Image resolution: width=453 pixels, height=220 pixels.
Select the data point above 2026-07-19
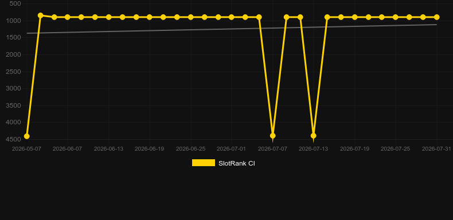click(x=354, y=17)
